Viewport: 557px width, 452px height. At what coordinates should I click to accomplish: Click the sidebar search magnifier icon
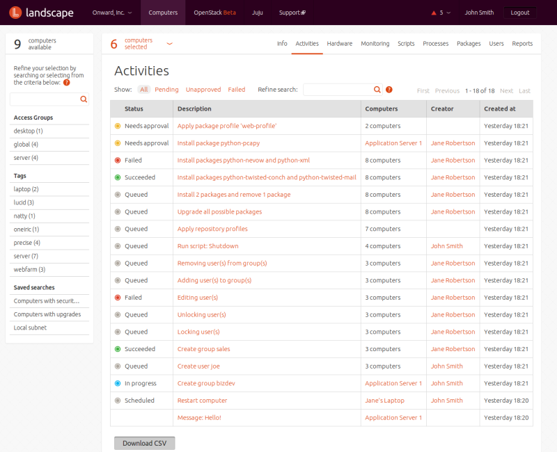84,99
